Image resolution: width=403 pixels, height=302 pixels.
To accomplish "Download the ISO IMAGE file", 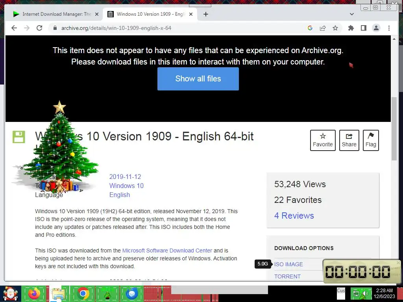I will tap(288, 264).
